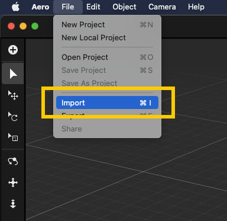Choose New Local Project
This screenshot has height=221, width=227.
[x=107, y=38]
